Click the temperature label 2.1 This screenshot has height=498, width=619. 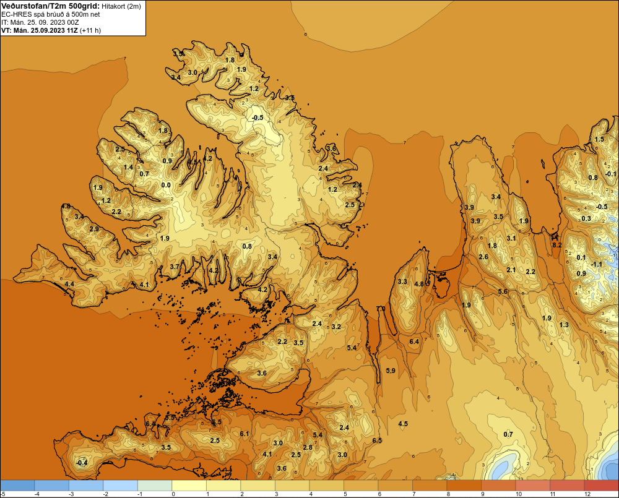coord(511,270)
